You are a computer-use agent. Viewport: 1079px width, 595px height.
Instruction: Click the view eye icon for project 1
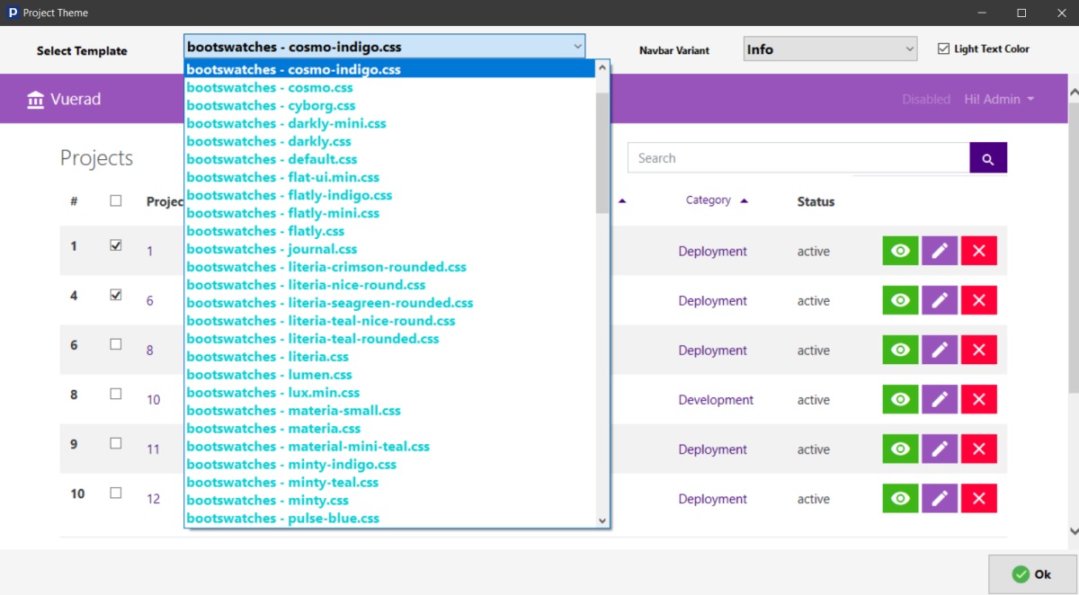901,251
